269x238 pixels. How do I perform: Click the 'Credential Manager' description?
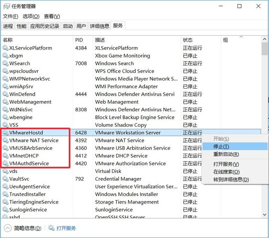pos(118,179)
